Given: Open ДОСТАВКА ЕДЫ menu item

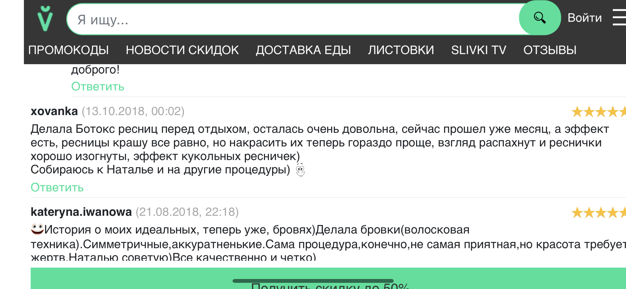Looking at the screenshot, I should pos(303,50).
